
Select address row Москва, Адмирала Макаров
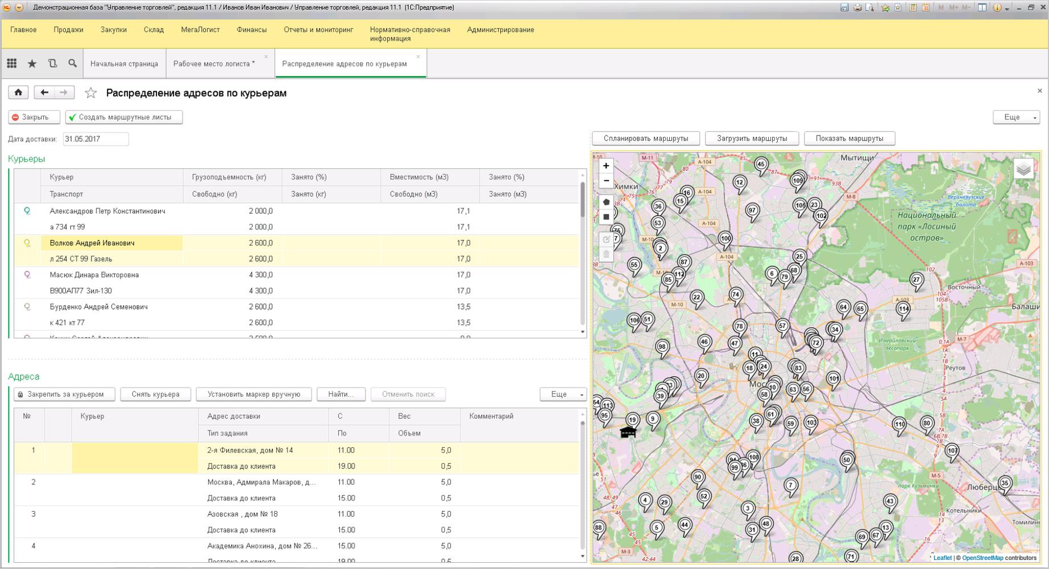(296, 490)
